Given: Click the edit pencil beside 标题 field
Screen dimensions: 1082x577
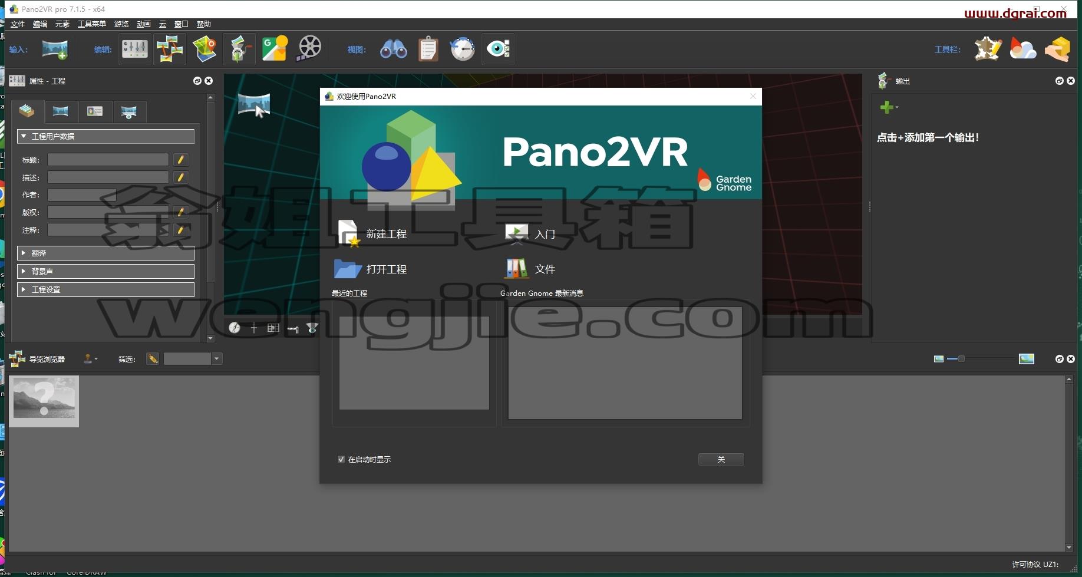Looking at the screenshot, I should (181, 160).
